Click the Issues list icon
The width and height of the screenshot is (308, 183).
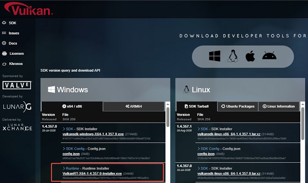[4, 33]
